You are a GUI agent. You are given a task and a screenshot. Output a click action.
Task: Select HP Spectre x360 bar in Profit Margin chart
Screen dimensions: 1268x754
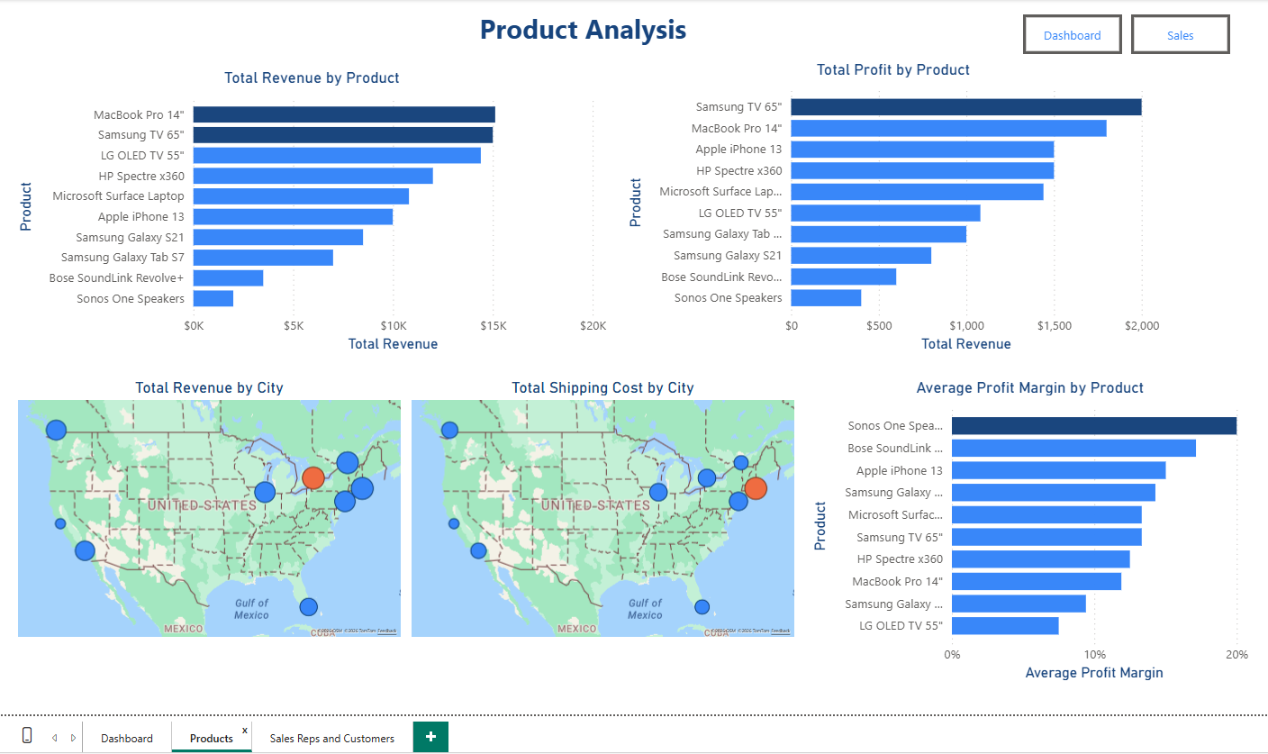pos(1041,559)
